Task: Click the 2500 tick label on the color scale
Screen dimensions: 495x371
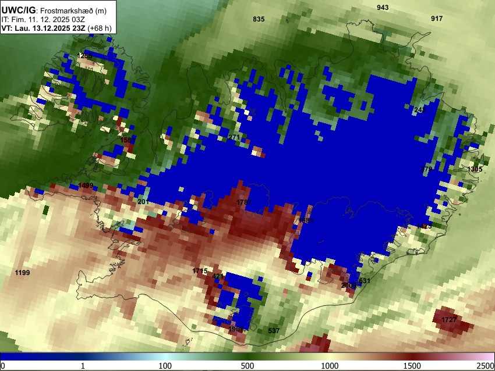Action: tap(486, 366)
